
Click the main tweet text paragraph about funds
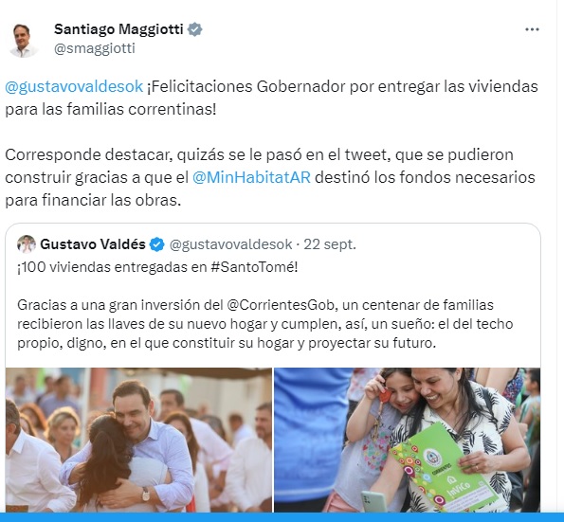[x=270, y=177]
